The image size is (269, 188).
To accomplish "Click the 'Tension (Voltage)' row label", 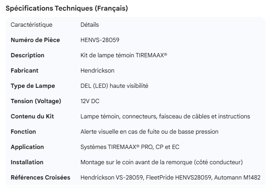I will click(36, 101).
